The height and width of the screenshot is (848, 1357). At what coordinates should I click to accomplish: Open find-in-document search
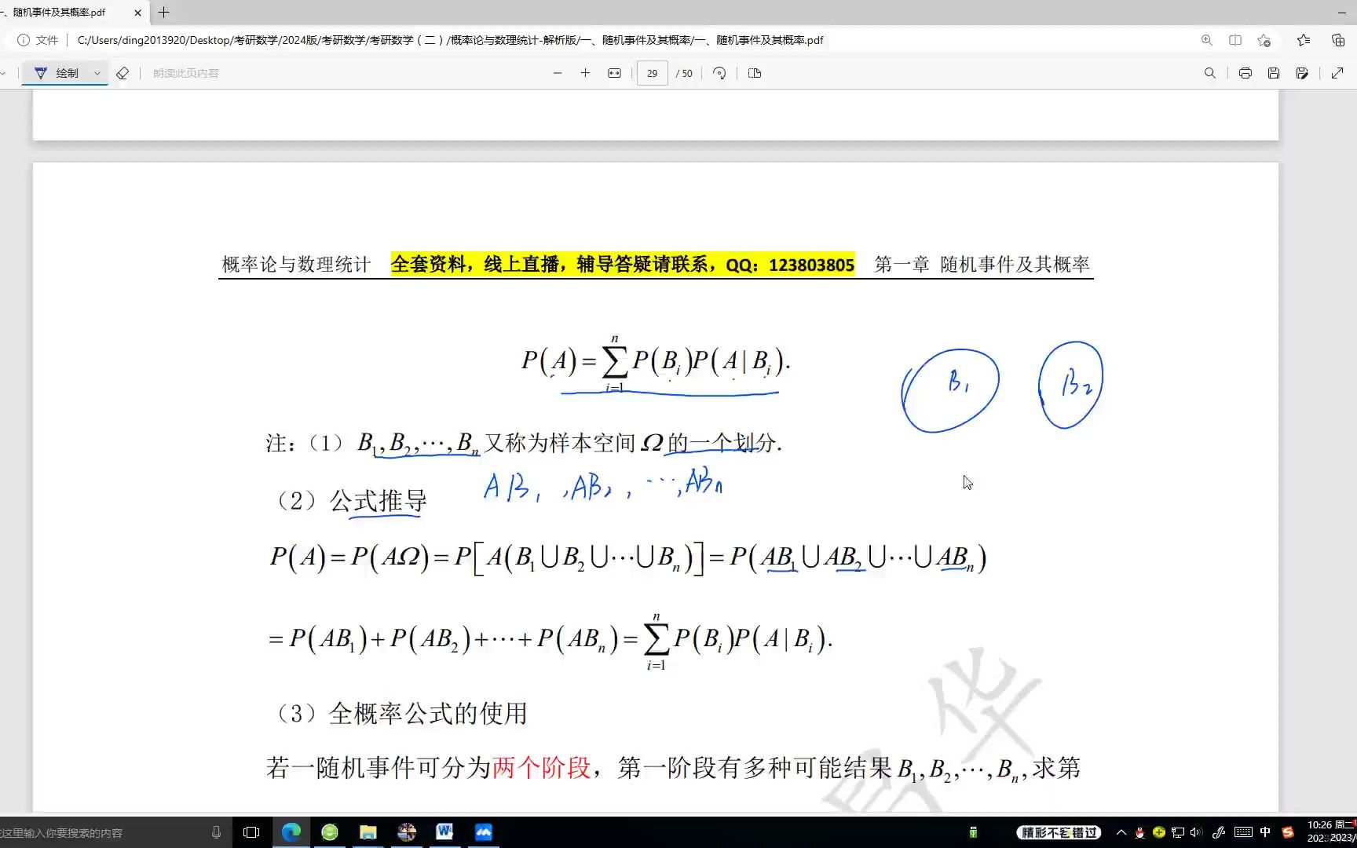tap(1210, 73)
